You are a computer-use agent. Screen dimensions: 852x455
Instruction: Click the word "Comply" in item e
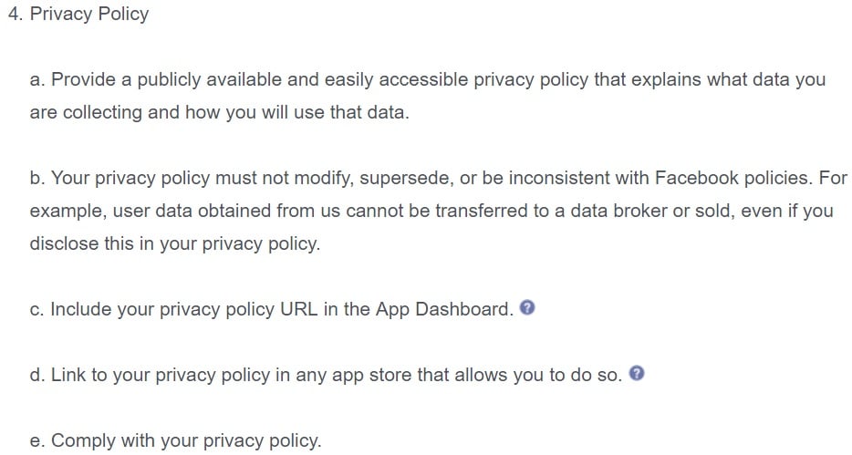[x=83, y=440]
